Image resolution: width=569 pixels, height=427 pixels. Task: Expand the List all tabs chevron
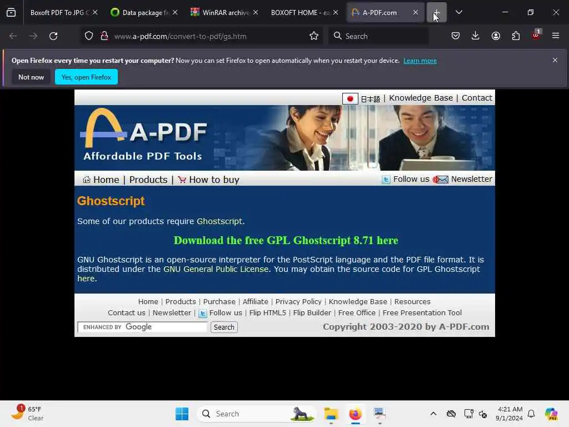(x=458, y=12)
